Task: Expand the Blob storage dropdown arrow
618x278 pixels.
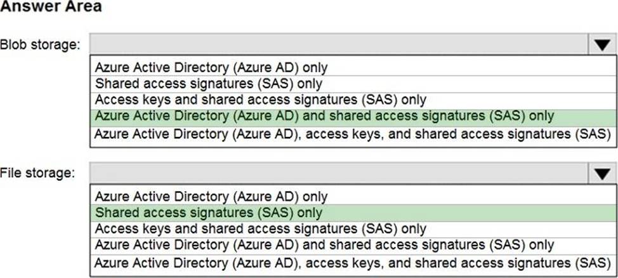Action: point(602,44)
